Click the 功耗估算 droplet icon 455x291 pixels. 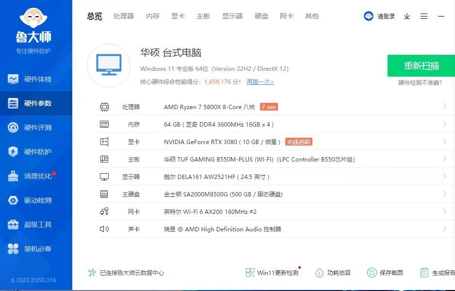click(320, 273)
